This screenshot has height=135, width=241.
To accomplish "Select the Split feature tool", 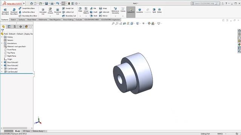I will [x=154, y=10].
